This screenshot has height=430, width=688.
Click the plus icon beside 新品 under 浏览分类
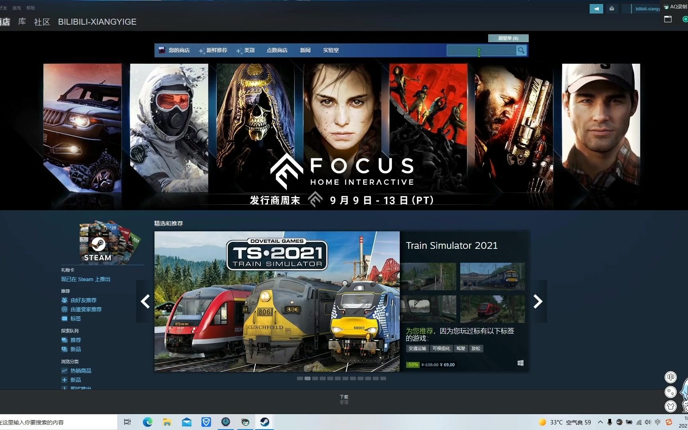pyautogui.click(x=64, y=380)
